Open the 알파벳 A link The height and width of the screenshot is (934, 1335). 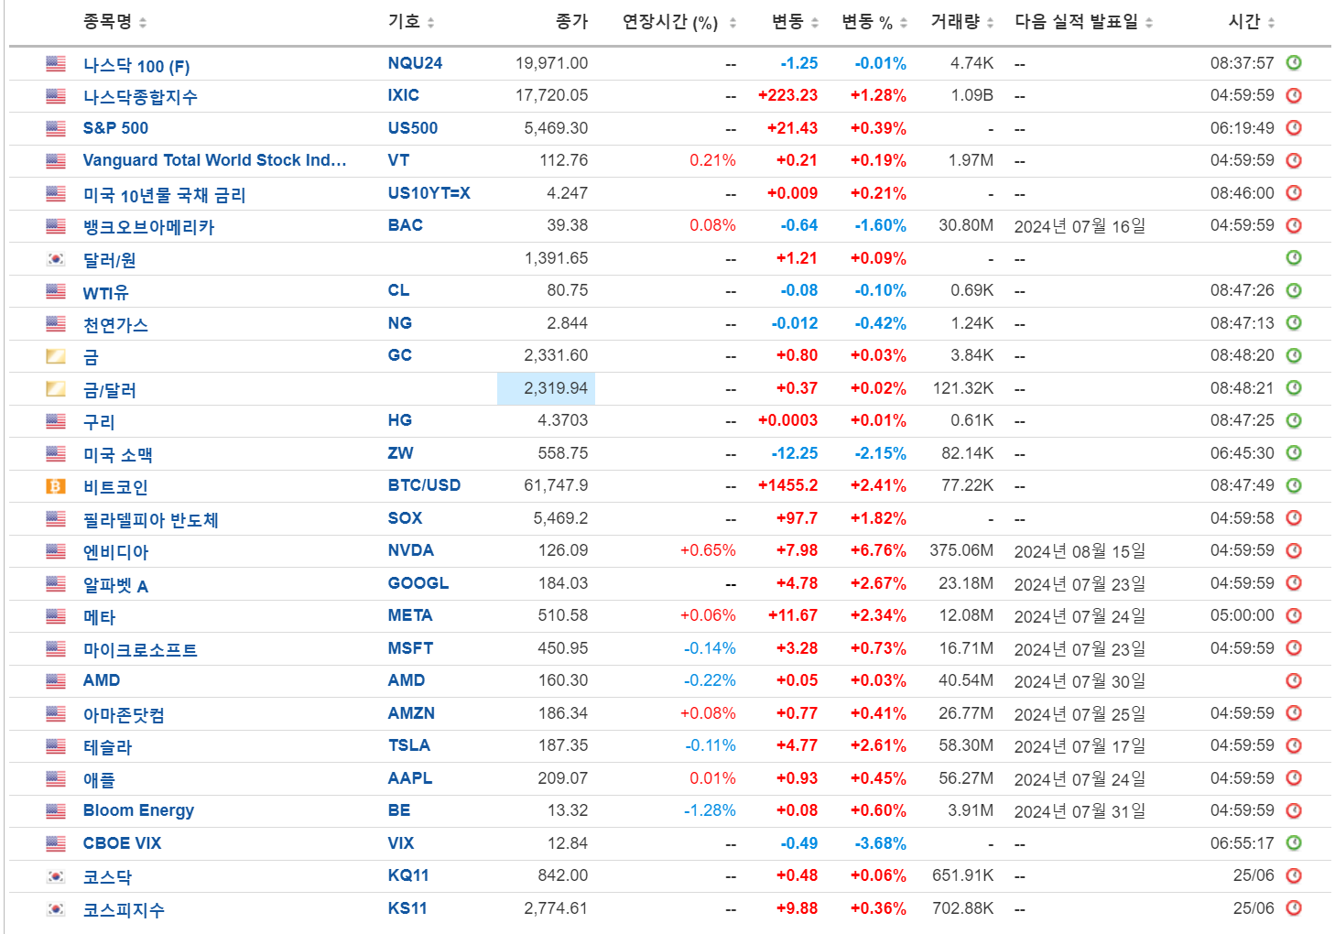[x=115, y=585]
